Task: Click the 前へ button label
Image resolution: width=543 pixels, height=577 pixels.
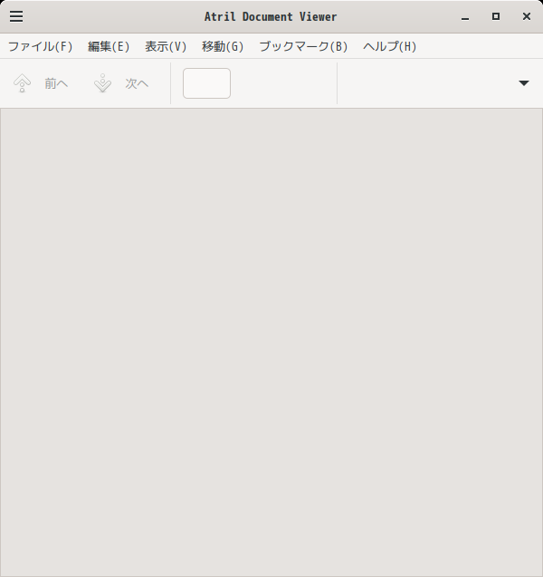Action: point(56,83)
